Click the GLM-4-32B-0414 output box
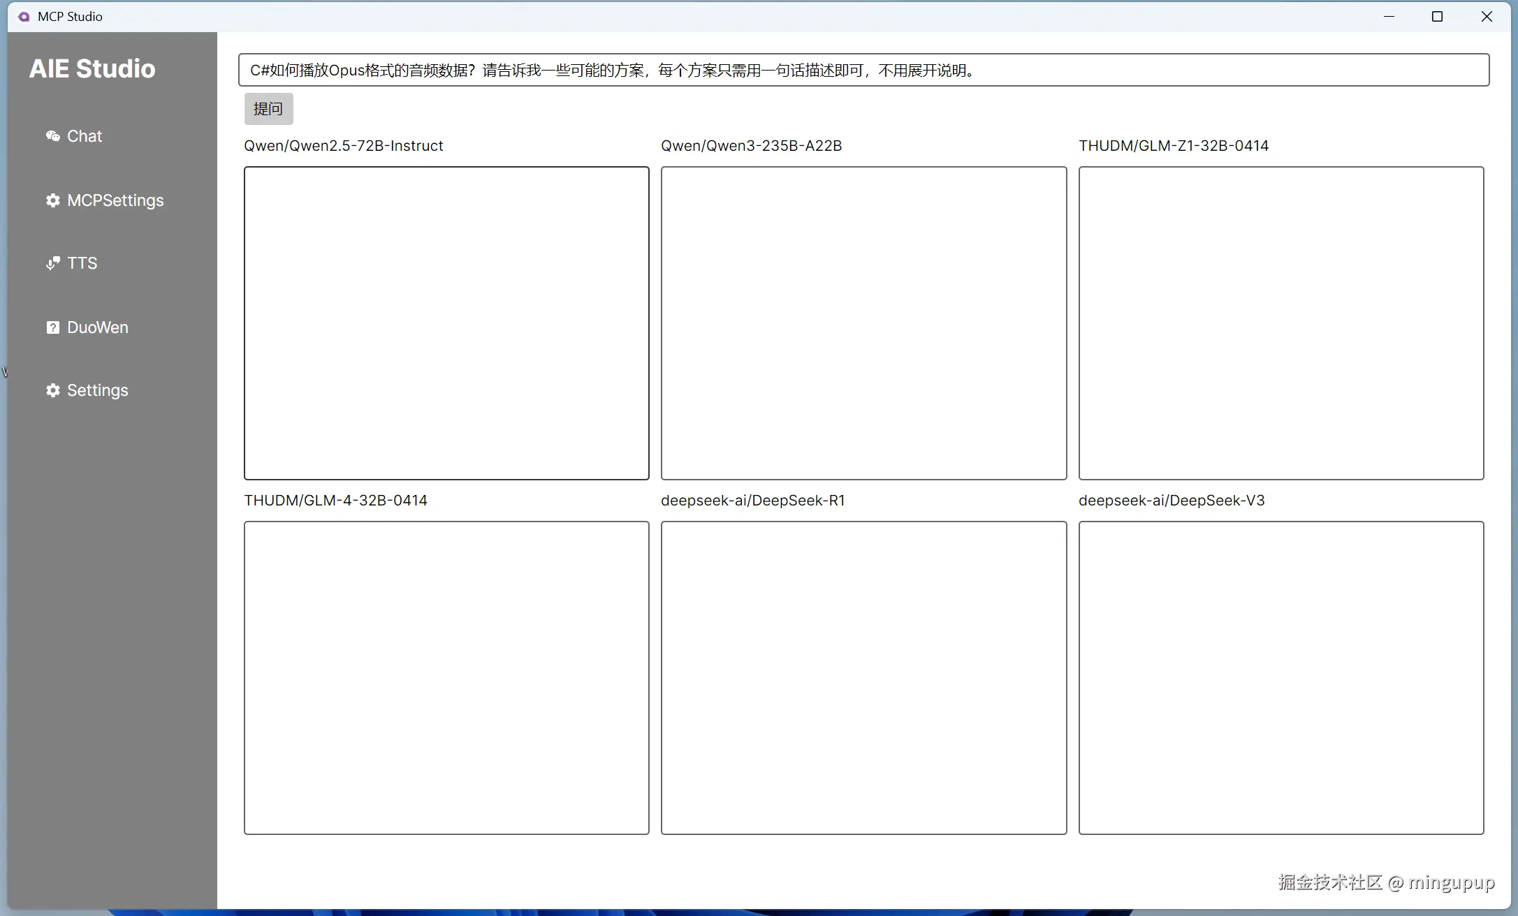Viewport: 1518px width, 916px height. [446, 677]
